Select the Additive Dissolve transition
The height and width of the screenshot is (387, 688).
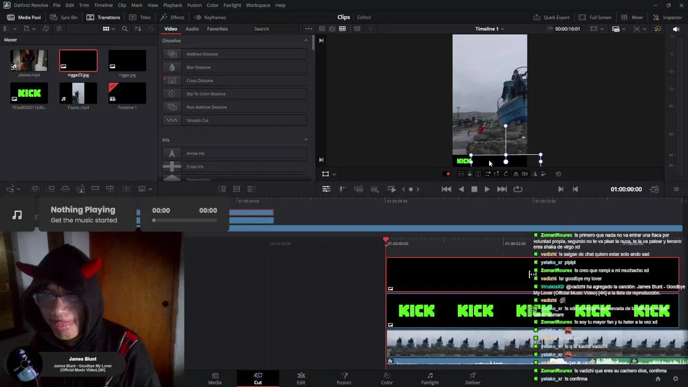[234, 54]
